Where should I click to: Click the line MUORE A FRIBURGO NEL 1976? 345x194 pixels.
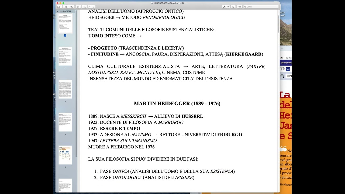pyautogui.click(x=121, y=147)
